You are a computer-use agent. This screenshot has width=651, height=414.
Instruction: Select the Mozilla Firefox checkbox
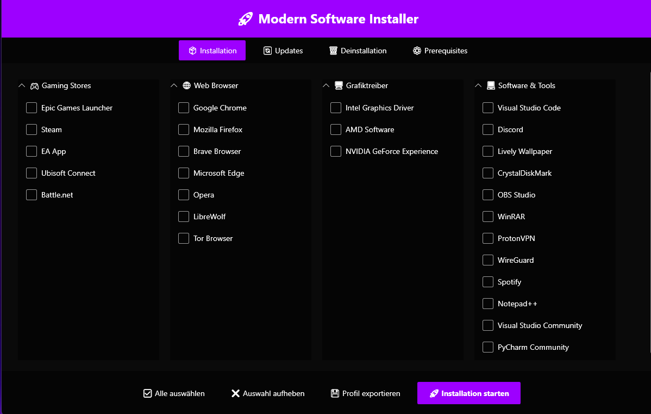pyautogui.click(x=184, y=129)
